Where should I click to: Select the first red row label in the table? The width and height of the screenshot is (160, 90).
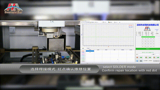click(x=83, y=51)
